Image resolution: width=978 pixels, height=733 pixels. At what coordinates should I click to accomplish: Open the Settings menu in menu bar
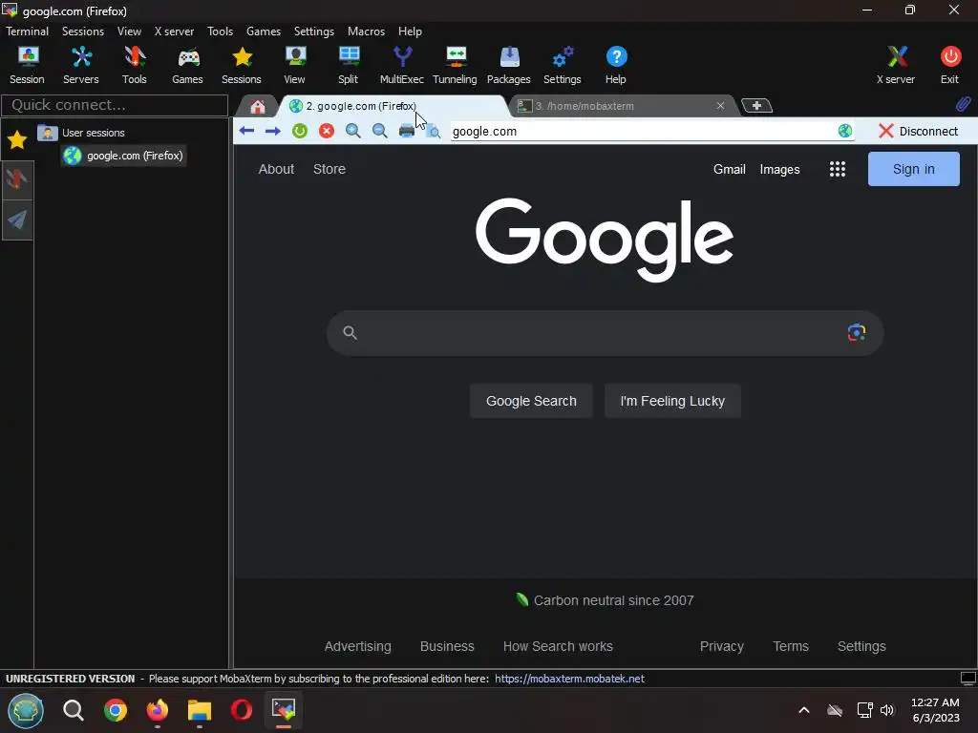(x=313, y=31)
